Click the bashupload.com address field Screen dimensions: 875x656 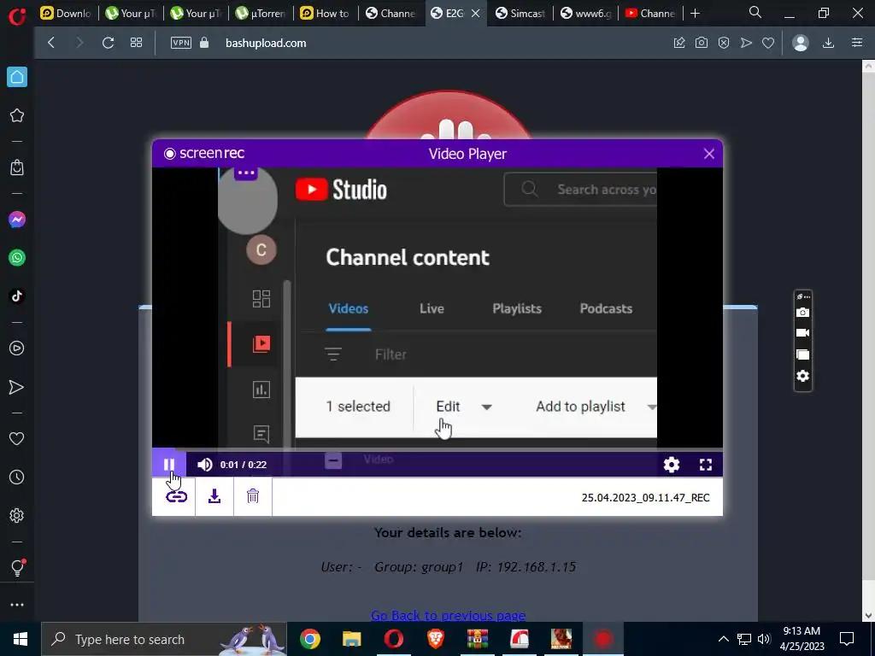(x=266, y=43)
